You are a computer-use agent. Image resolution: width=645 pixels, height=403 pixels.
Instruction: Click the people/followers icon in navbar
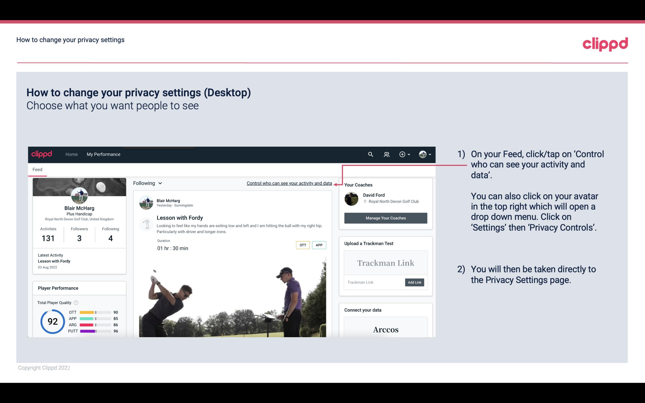(x=386, y=154)
